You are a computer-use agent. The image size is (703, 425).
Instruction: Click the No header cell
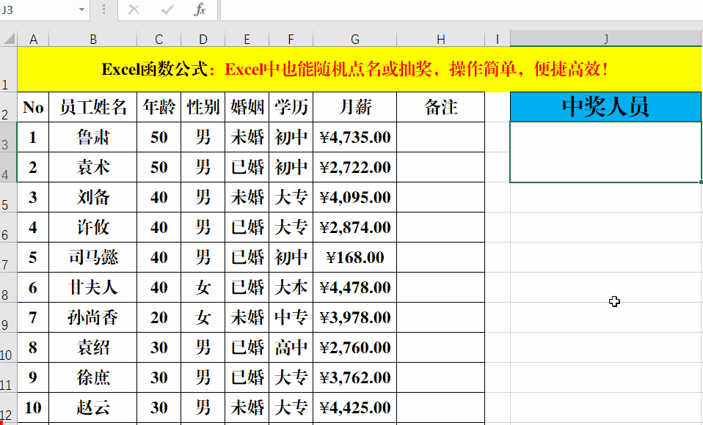pos(33,107)
